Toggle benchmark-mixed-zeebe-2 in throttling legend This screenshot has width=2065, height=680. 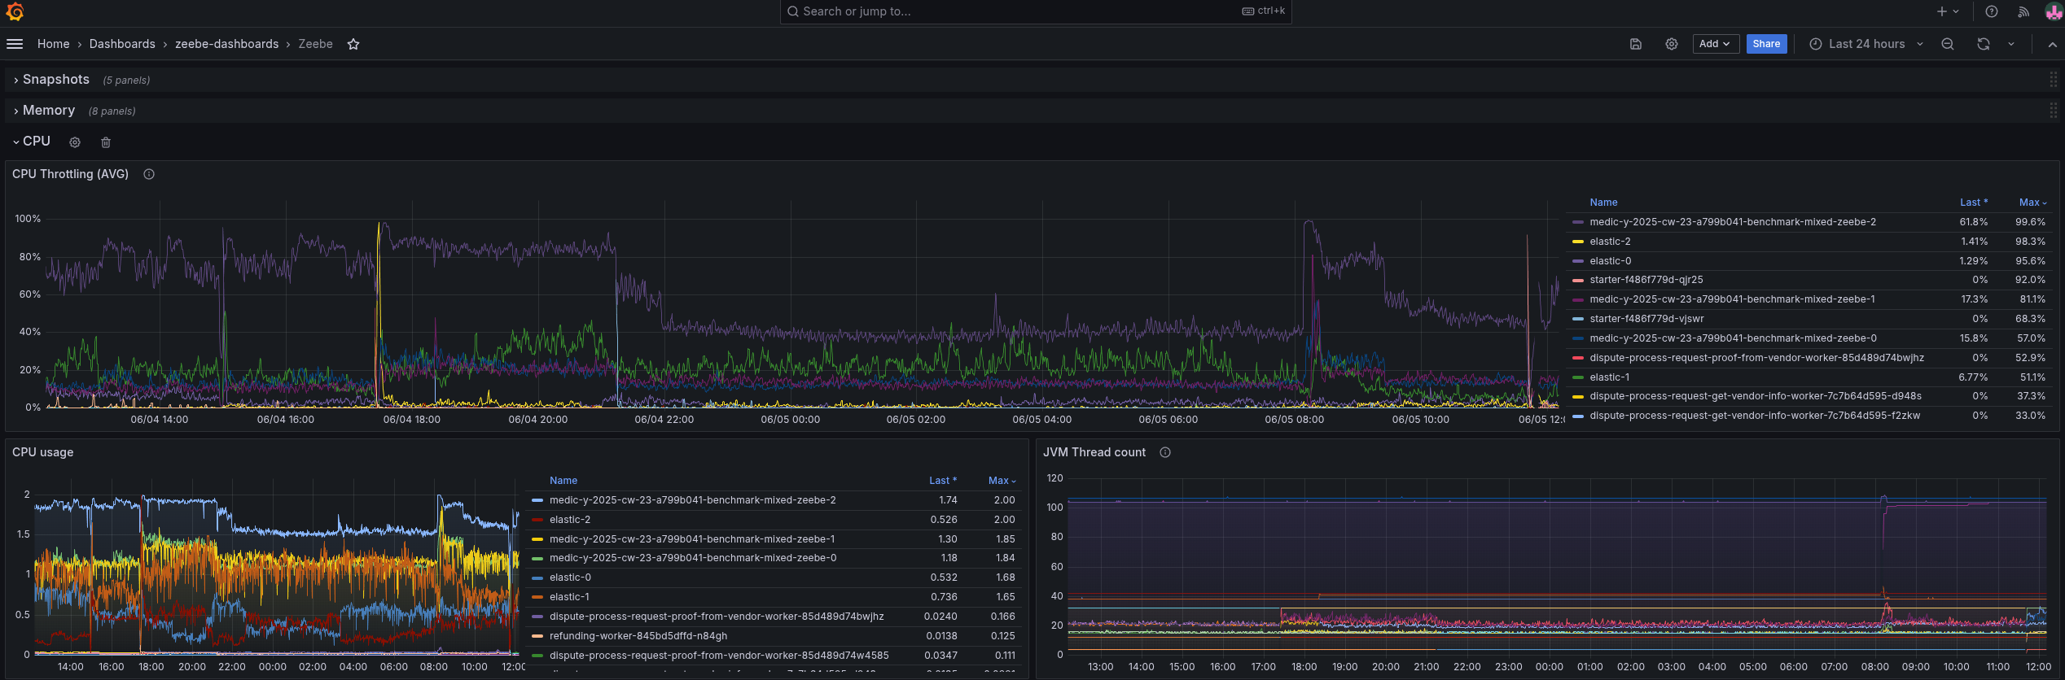(x=1733, y=222)
